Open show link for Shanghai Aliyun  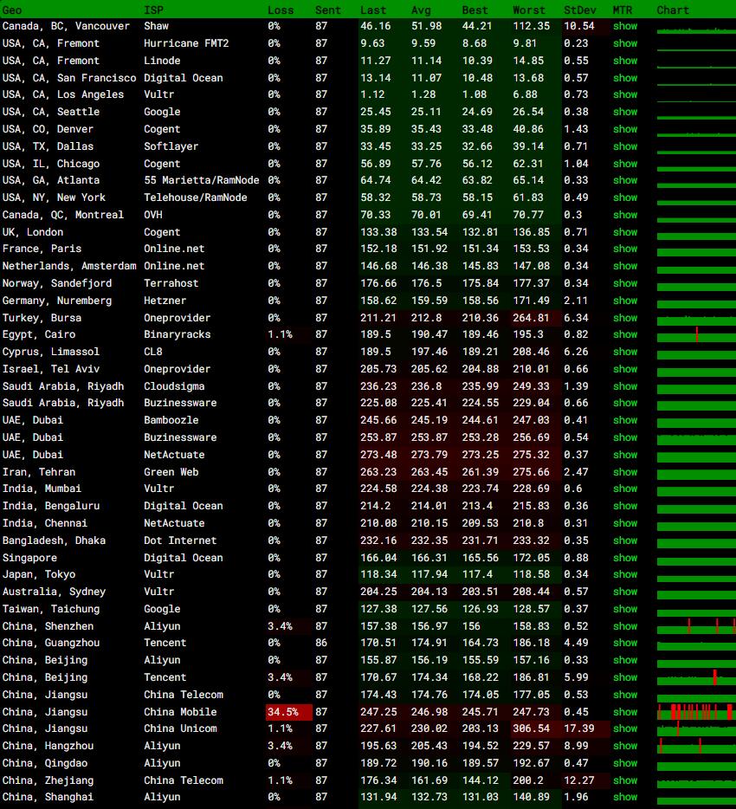click(x=625, y=797)
